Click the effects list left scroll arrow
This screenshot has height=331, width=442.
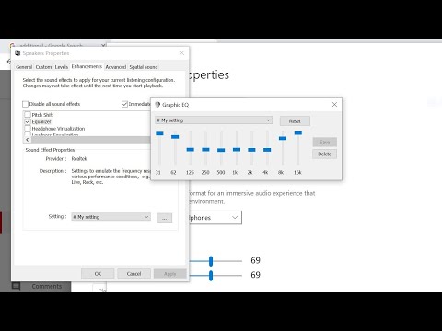[x=27, y=140]
